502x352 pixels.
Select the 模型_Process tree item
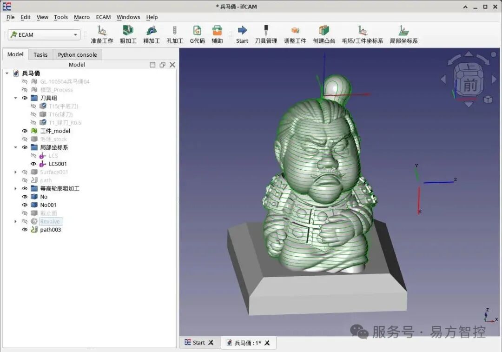(56, 90)
